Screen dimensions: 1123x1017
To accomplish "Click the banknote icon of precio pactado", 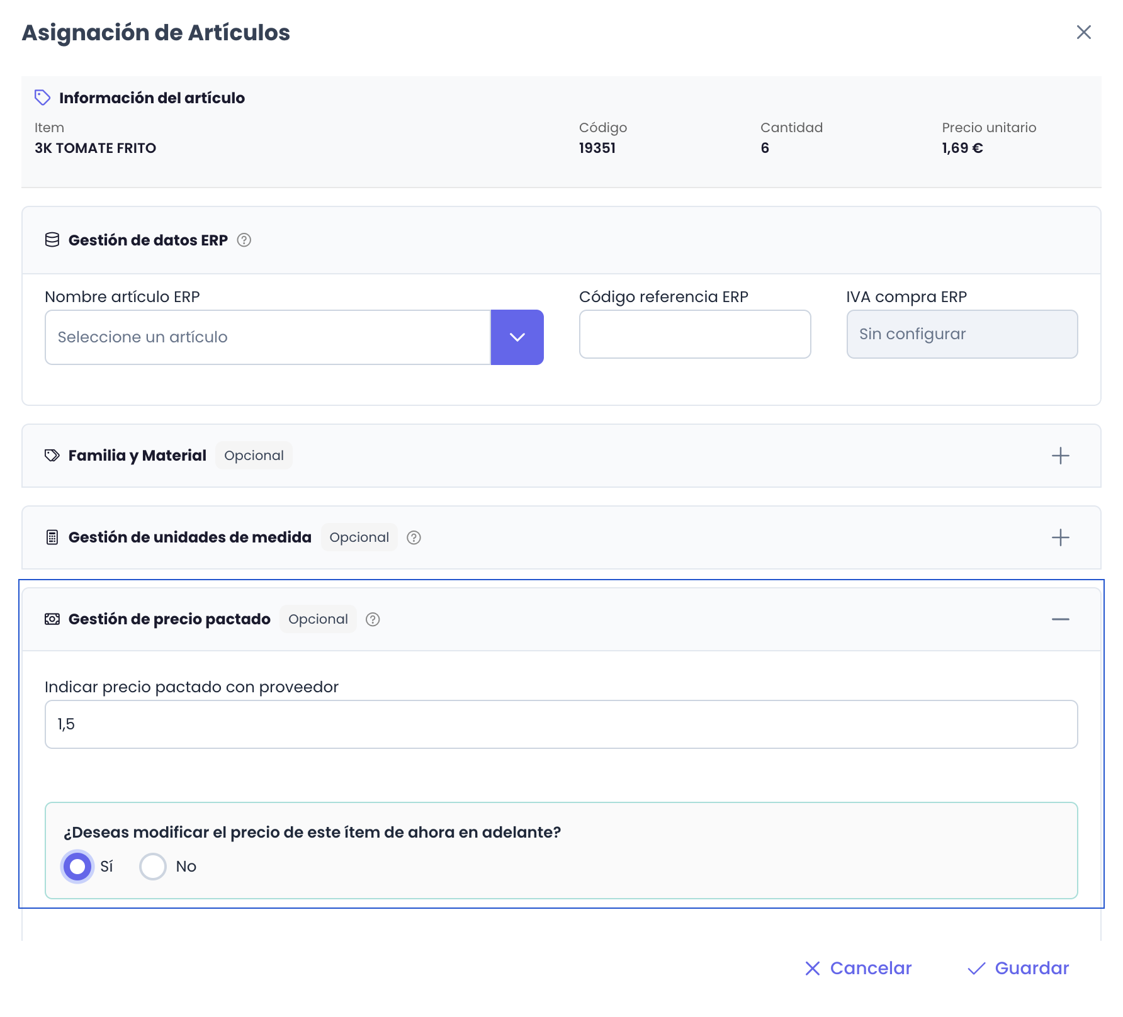I will point(52,619).
